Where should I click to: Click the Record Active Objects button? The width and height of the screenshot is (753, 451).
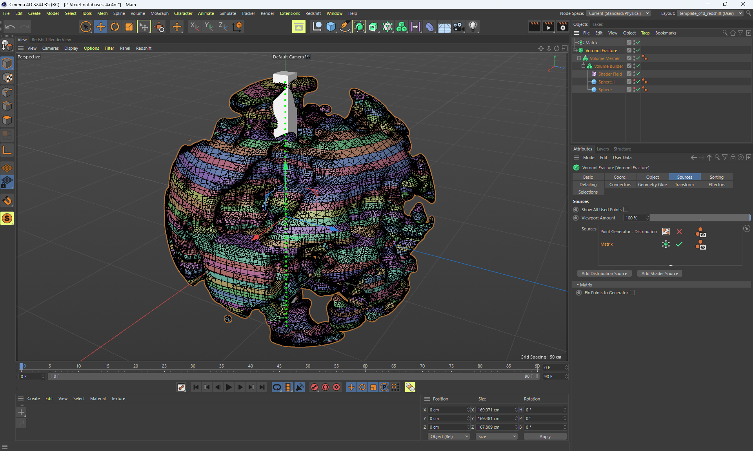coord(315,387)
